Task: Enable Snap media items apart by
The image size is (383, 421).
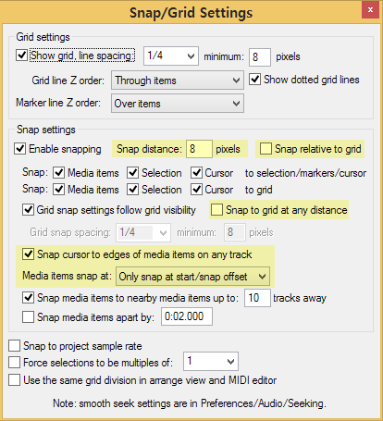Action: tap(28, 316)
